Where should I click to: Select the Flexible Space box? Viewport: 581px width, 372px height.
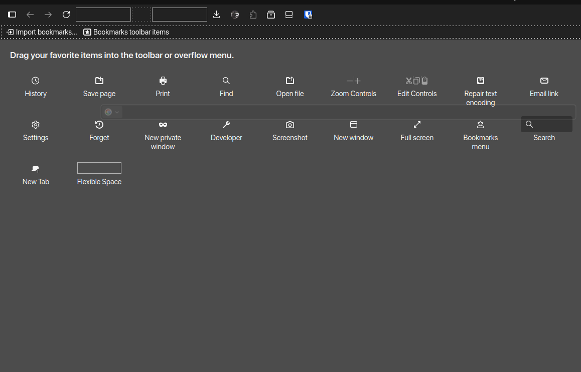click(99, 168)
